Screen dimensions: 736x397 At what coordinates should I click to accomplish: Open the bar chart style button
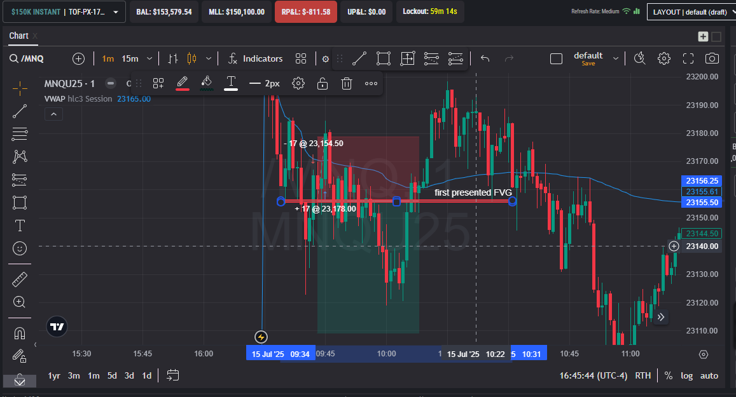(173, 58)
